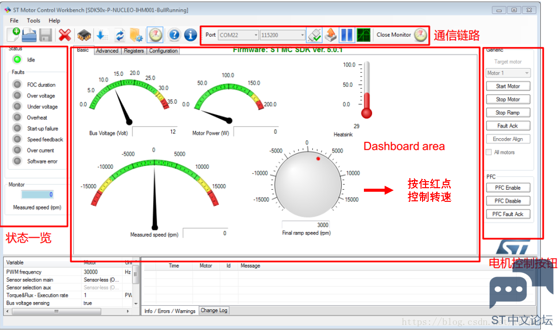559x332 pixels.
Task: Select the PWM frequency variable row
Action: click(x=68, y=272)
